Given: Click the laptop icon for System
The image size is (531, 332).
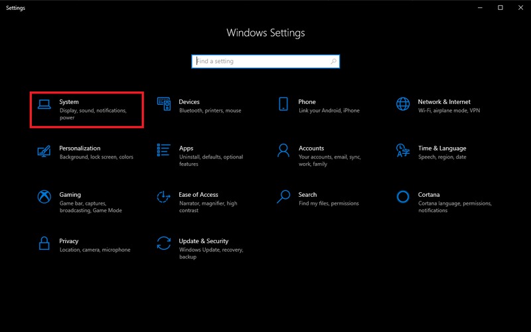Looking at the screenshot, I should point(44,103).
